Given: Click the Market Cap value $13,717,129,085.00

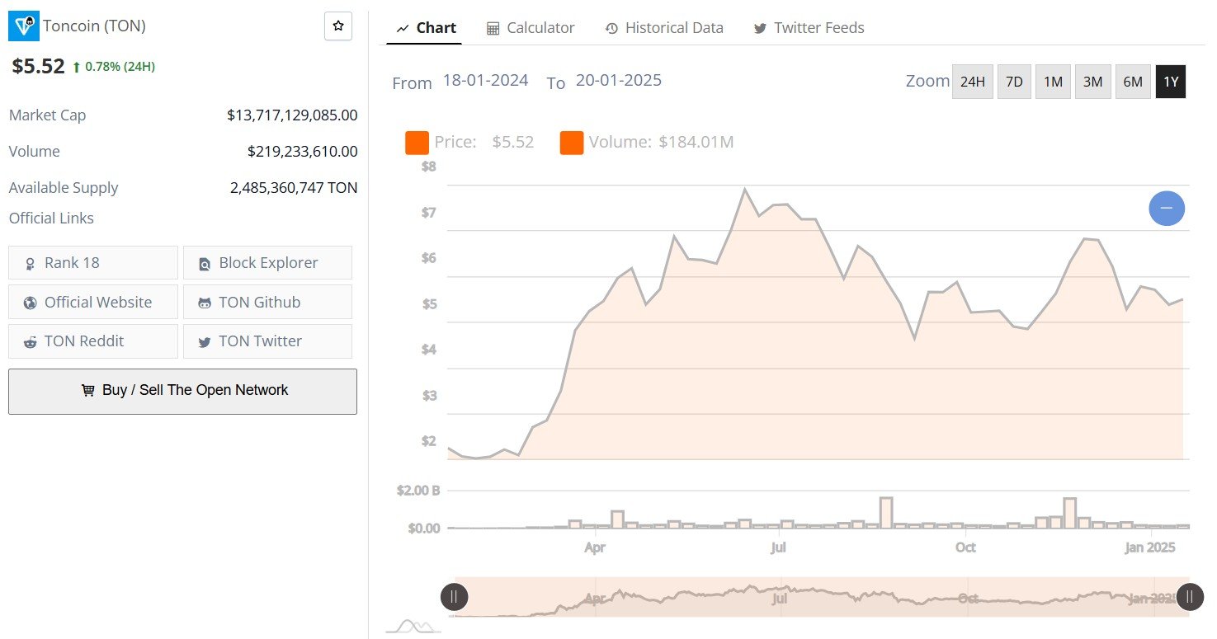Looking at the screenshot, I should coord(292,115).
